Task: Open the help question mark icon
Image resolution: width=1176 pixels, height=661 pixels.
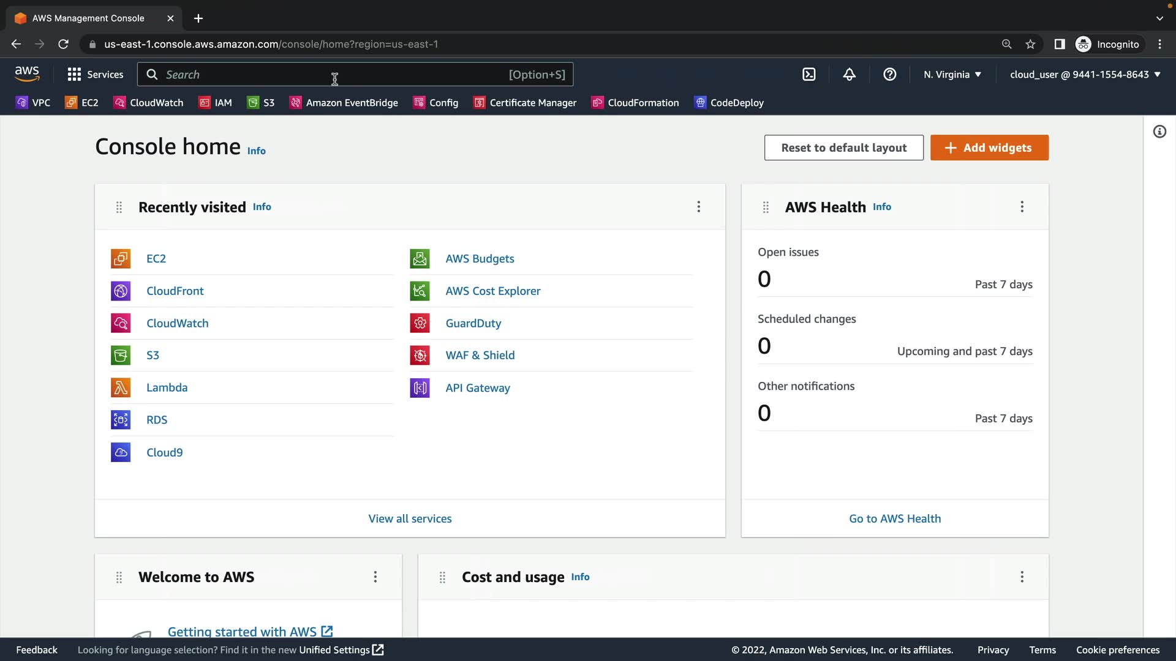Action: point(889,75)
